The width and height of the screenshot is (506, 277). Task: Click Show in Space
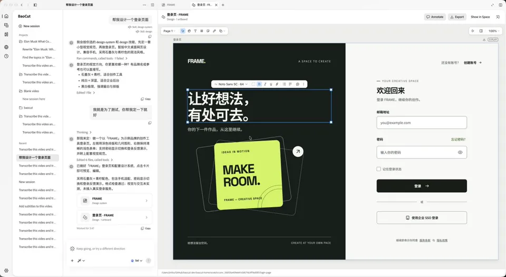[x=480, y=17]
